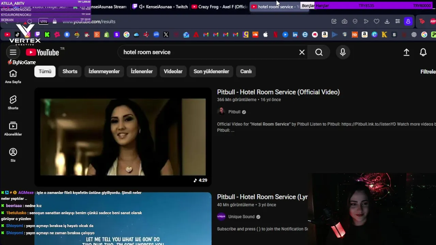Click the Pitbull channel avatar
Screen dimensions: 436x245
[x=221, y=112]
